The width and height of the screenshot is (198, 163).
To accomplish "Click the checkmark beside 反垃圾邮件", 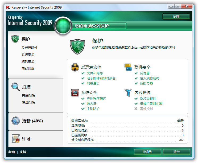I will (136, 99).
